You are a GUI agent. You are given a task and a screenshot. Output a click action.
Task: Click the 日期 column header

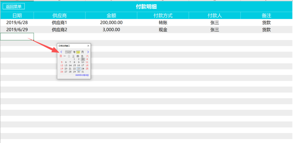pos(17,16)
